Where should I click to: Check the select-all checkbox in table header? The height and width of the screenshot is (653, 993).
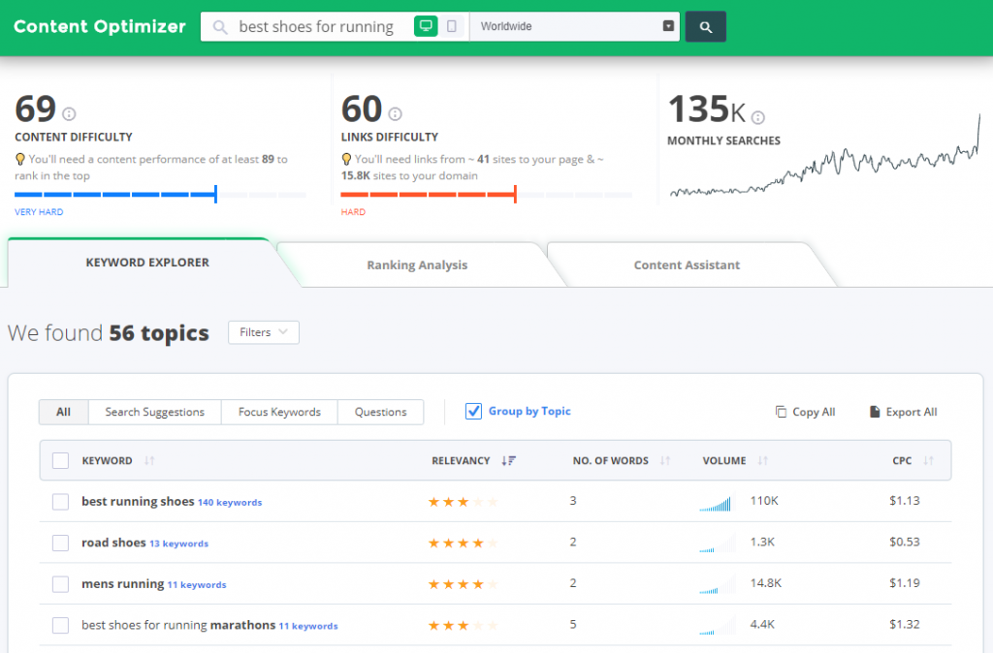tap(61, 460)
